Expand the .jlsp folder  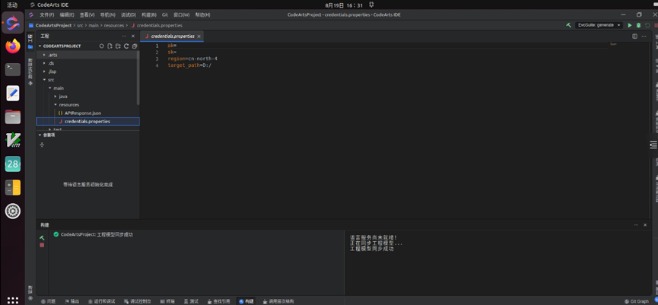pyautogui.click(x=44, y=71)
